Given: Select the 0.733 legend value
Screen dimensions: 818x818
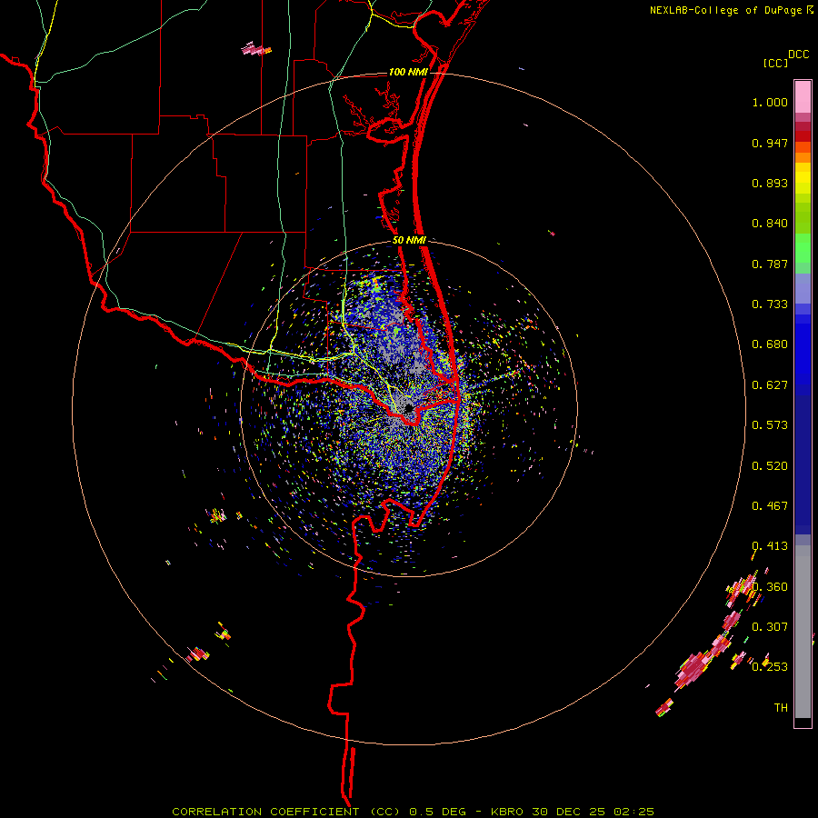Looking at the screenshot, I should click(x=770, y=304).
